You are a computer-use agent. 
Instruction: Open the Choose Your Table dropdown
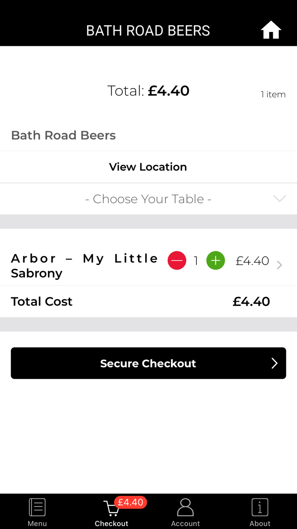[148, 199]
